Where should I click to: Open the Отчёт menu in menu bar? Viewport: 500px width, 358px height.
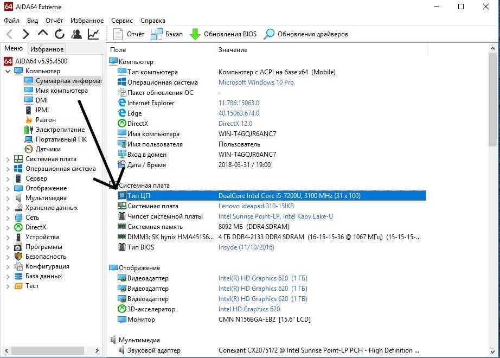click(54, 21)
